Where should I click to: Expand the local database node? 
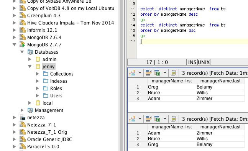(30, 103)
